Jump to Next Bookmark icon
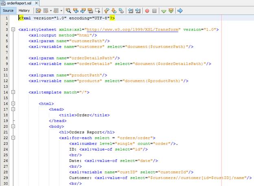This screenshot has height=186, width=254. (x=114, y=11)
